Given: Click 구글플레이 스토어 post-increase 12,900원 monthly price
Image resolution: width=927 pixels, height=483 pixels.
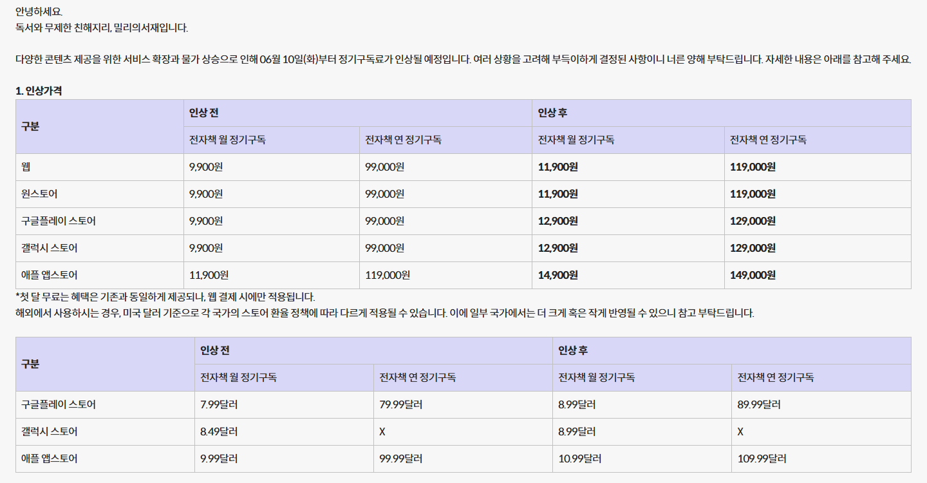Looking at the screenshot, I should click(557, 221).
